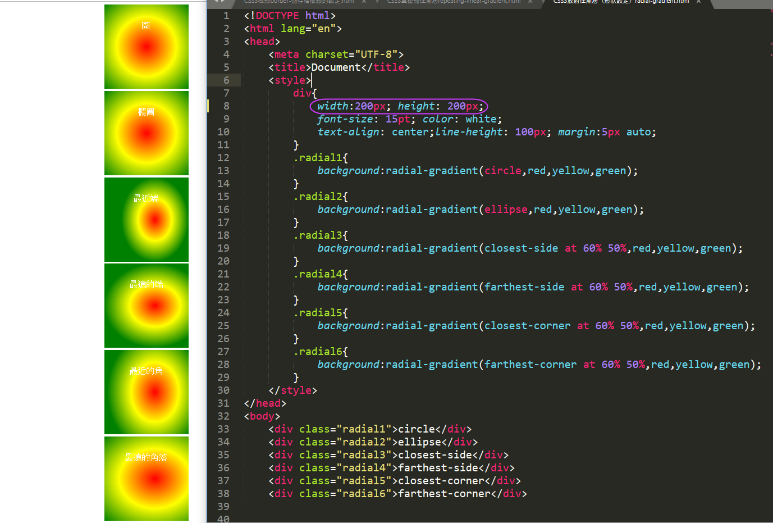Click the 最遠的端 farthest-side gradient box
This screenshot has width=773, height=523.
(146, 306)
